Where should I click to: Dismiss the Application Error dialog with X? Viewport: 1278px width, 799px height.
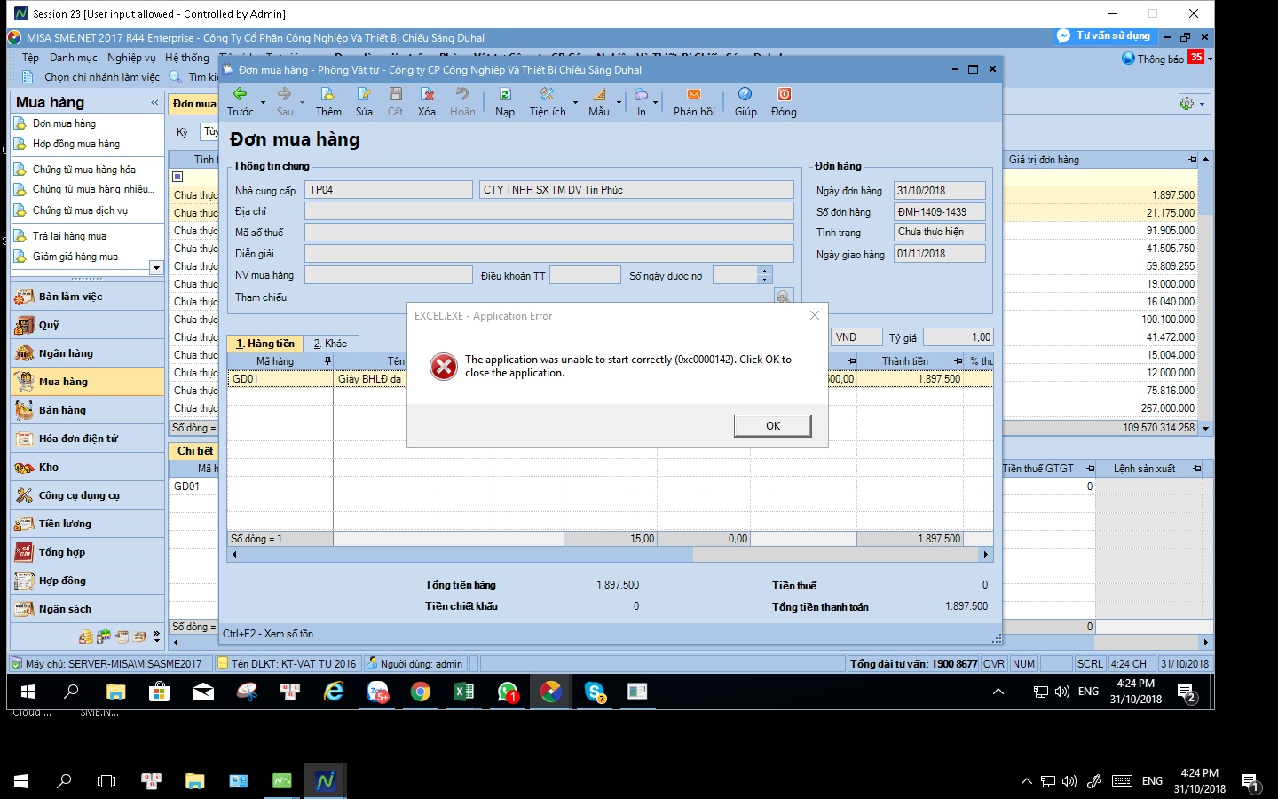pos(815,315)
